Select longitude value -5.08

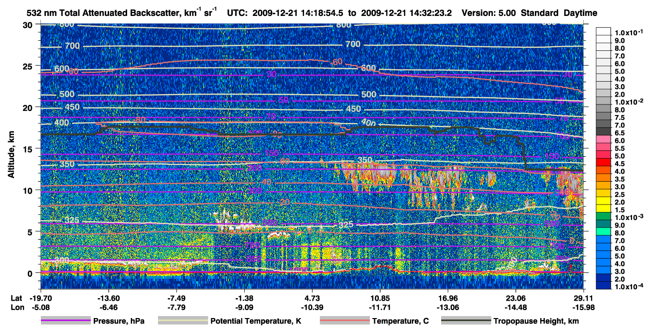(40, 307)
